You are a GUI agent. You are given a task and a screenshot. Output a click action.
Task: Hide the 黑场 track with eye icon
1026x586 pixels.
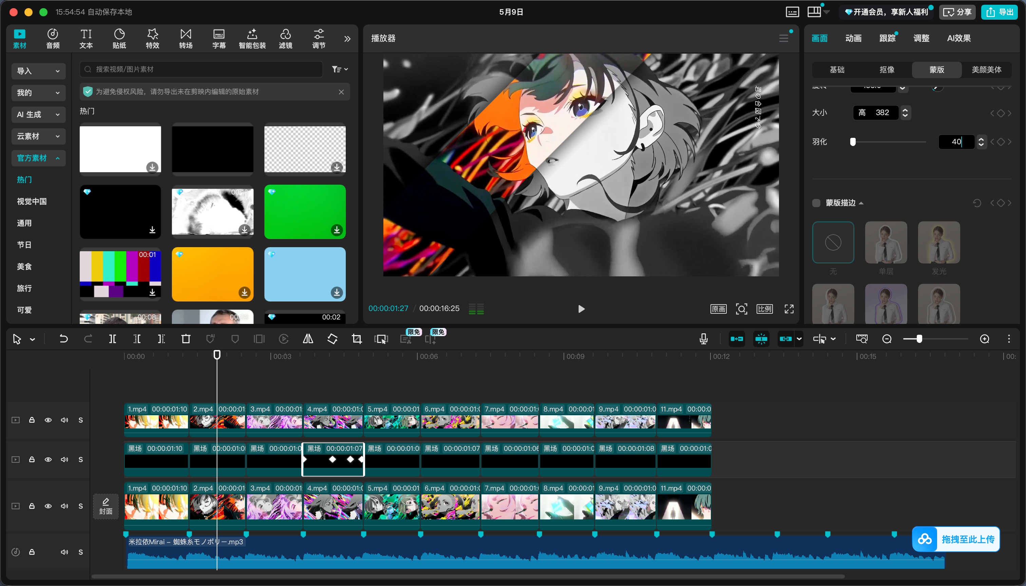click(48, 459)
